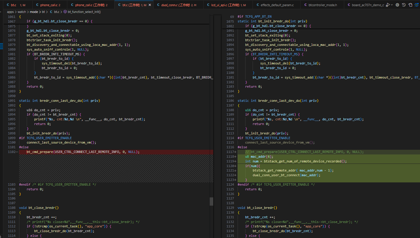Image resolution: width=420 pixels, height=238 pixels.
Task: Open the btcontroller_mode.h tab
Action: 323,5
